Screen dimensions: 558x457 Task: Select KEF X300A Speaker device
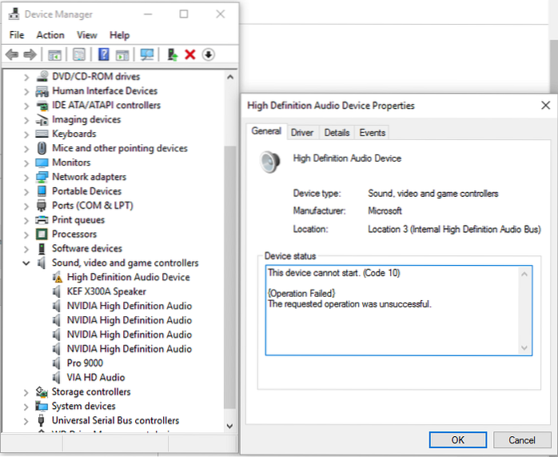106,291
